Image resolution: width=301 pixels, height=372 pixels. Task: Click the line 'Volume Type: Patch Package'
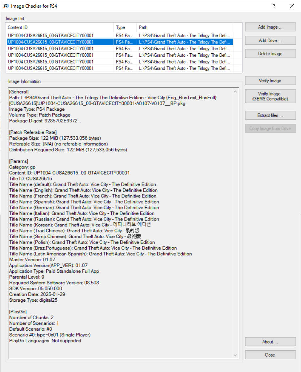click(x=40, y=115)
